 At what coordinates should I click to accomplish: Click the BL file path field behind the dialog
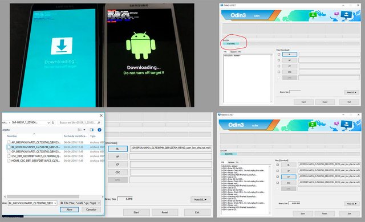click(x=171, y=149)
